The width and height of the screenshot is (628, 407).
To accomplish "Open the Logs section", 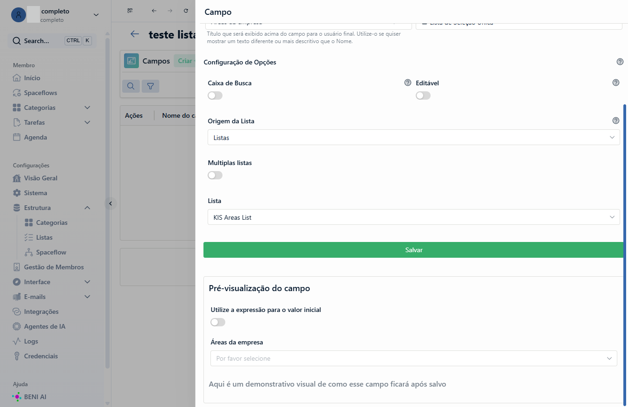I will pos(31,341).
